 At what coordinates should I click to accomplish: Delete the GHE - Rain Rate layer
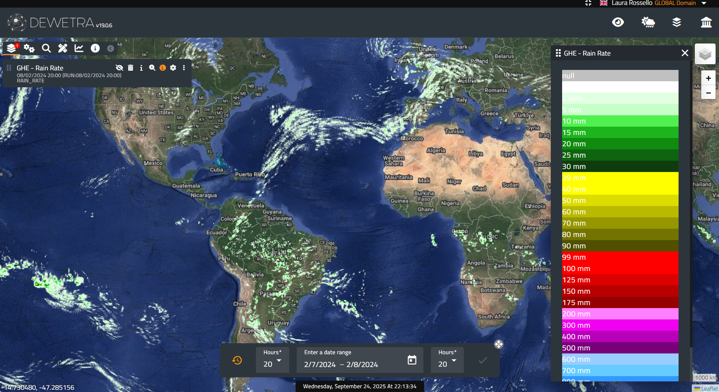[130, 68]
